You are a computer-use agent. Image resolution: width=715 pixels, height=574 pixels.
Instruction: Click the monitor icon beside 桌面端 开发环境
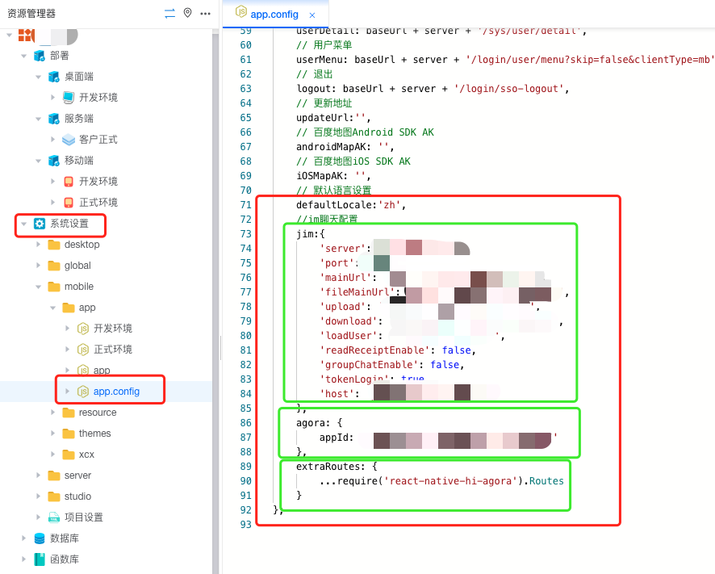69,98
